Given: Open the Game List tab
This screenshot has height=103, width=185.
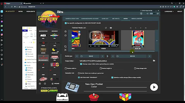Looking at the screenshot, I should tap(105, 19).
